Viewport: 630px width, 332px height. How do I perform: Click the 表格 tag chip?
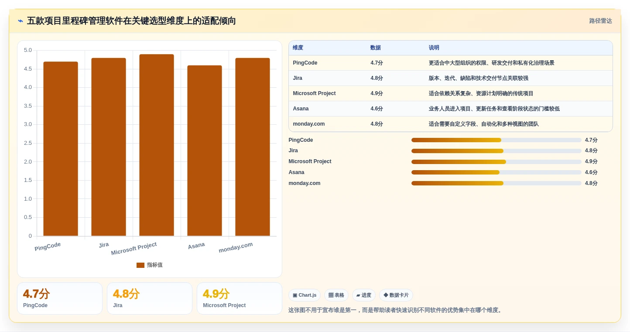pos(336,295)
